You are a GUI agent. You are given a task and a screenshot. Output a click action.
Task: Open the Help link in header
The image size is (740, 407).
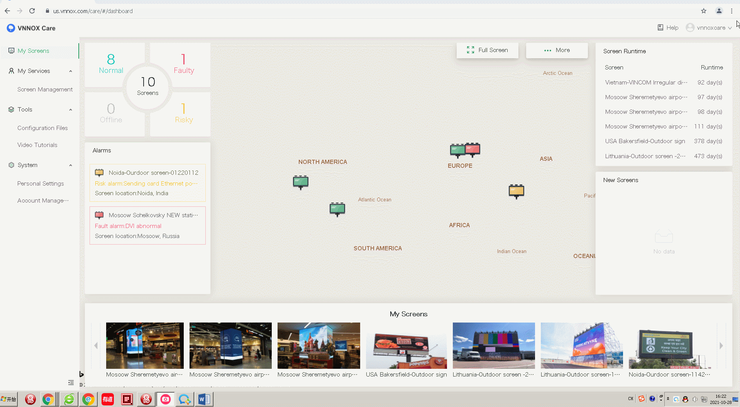[668, 28]
